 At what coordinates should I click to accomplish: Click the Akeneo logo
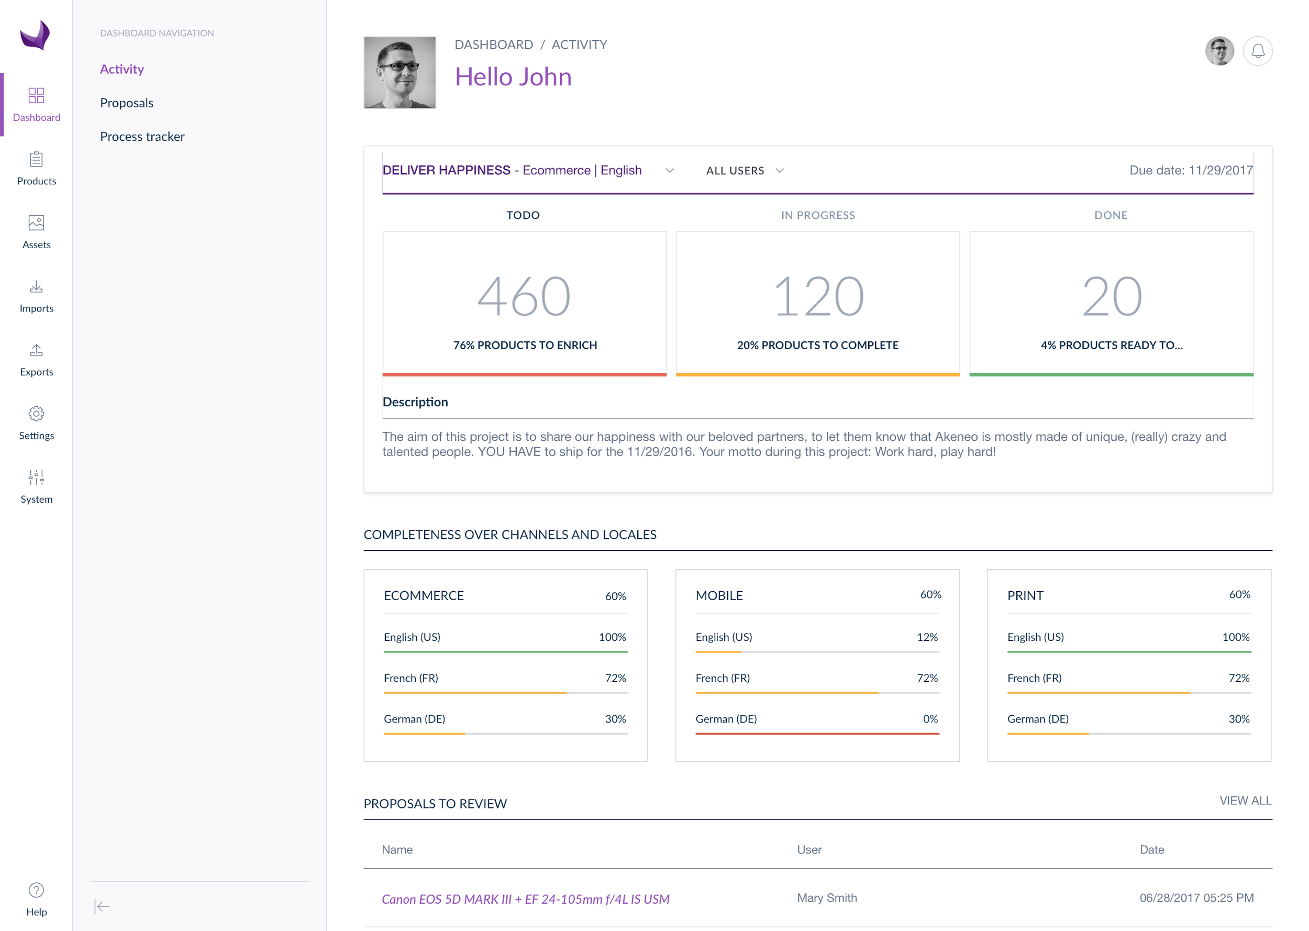coord(35,35)
